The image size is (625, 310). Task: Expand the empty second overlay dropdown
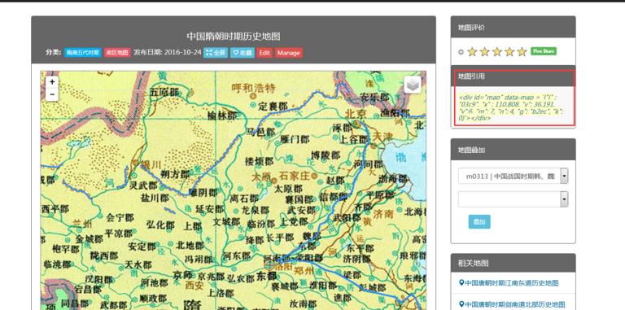coord(513,199)
